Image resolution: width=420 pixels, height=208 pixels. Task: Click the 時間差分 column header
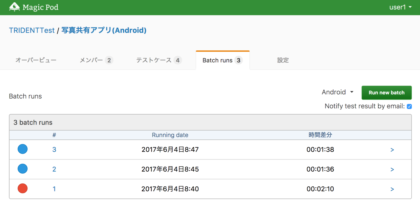tap(321, 135)
